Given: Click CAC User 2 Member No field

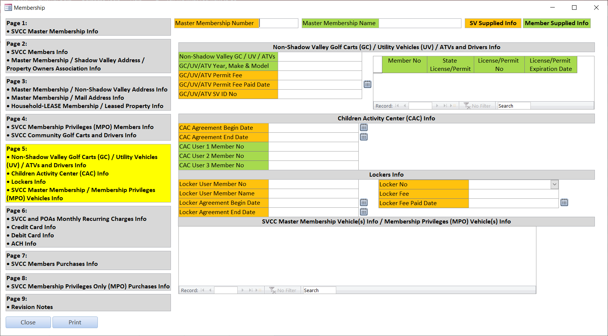Looking at the screenshot, I should (313, 156).
